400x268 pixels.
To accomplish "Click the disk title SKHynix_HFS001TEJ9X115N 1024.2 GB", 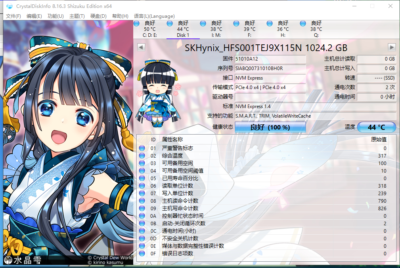I will pyautogui.click(x=266, y=48).
